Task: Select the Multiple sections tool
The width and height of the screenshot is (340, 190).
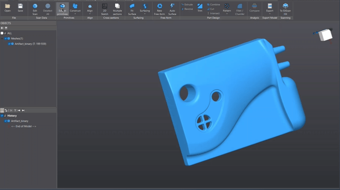Action: [x=117, y=9]
